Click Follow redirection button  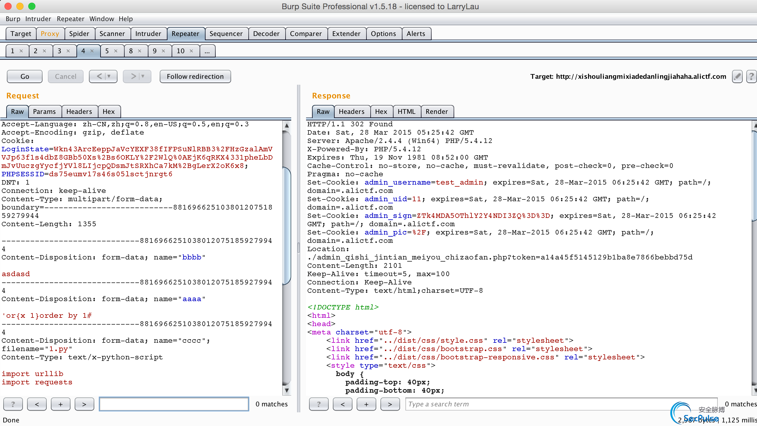pos(195,76)
